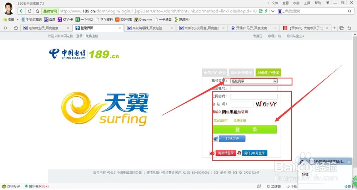
Task: Open the 手机收藏夹 bookmark
Action: (x=32, y=20)
